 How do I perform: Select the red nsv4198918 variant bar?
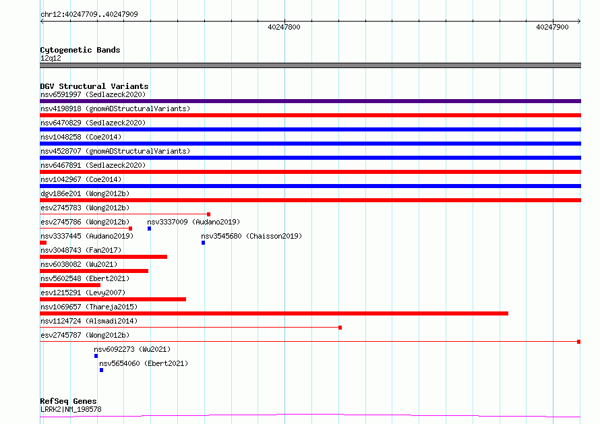[x=310, y=115]
